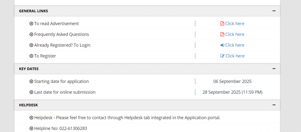Open the FAQ 'Click here' link
The width and height of the screenshot is (301, 132).
coord(235,34)
